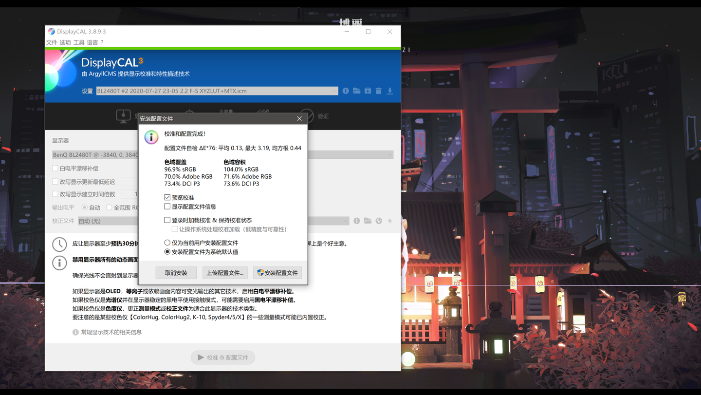Enable 显示配置文件信息 checkbox
The height and width of the screenshot is (395, 701).
[167, 207]
